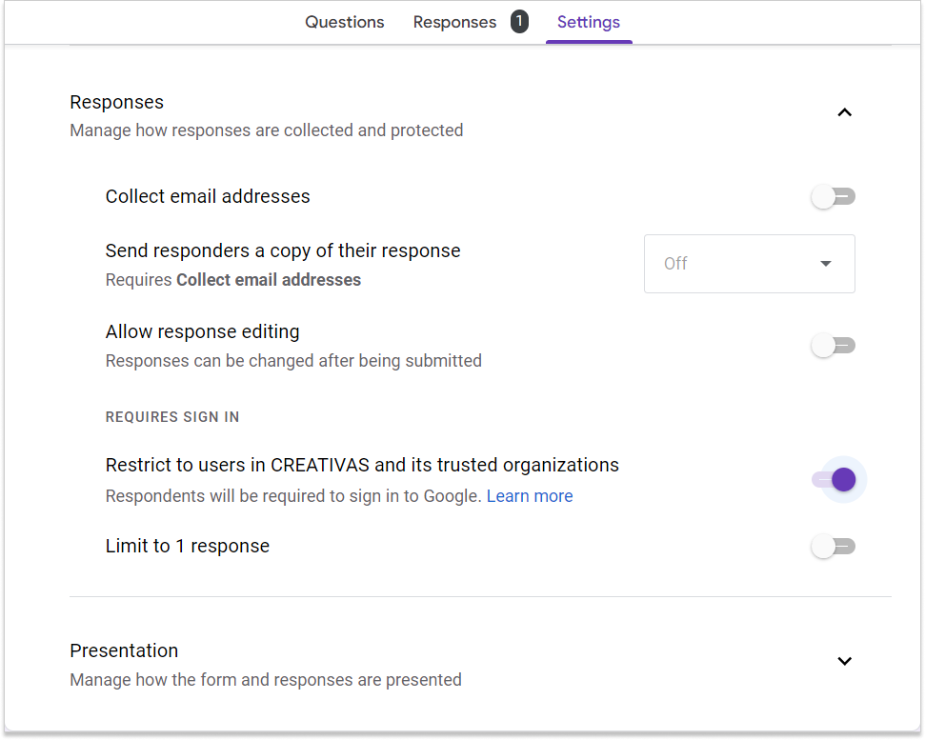Switch to the Responses tab
925x740 pixels.
point(454,22)
